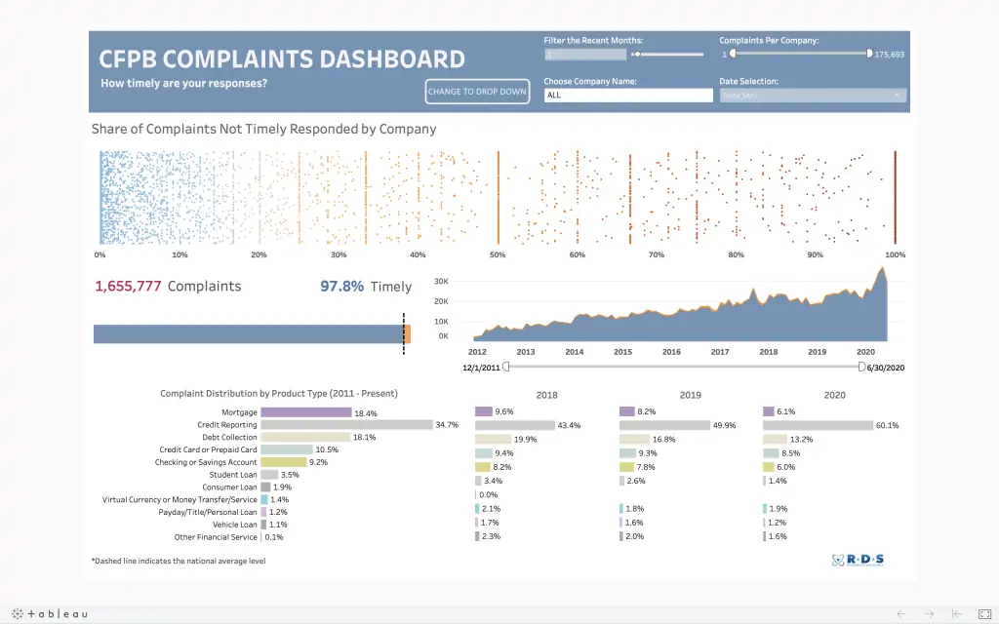999x624 pixels.
Task: Click the Complaints Per Company maximum handle
Action: coord(869,54)
